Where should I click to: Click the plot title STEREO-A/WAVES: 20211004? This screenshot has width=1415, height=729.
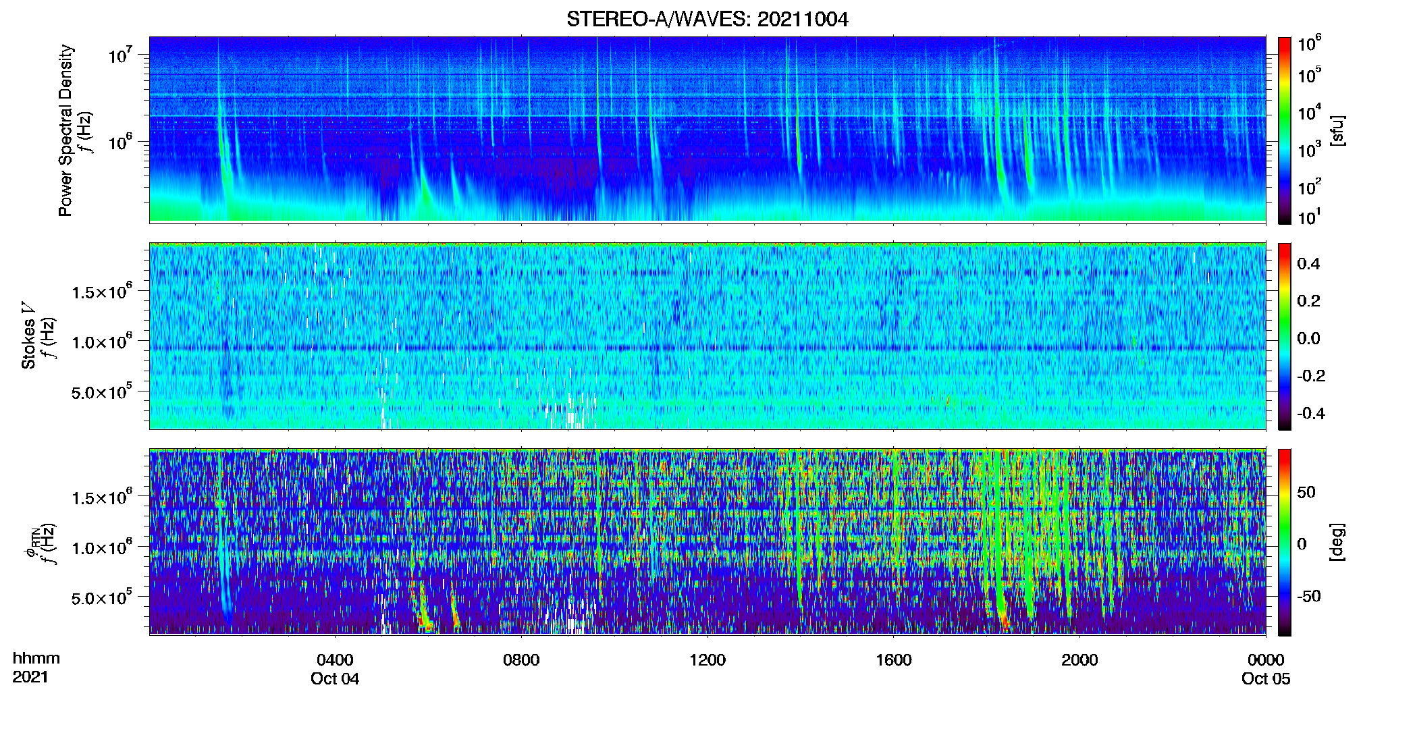707,20
